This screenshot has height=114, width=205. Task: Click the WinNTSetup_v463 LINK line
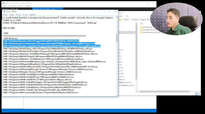48,49
